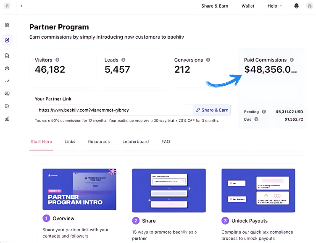Click the Due amount $1,362.72
This screenshot has height=243, width=316.
(294, 119)
